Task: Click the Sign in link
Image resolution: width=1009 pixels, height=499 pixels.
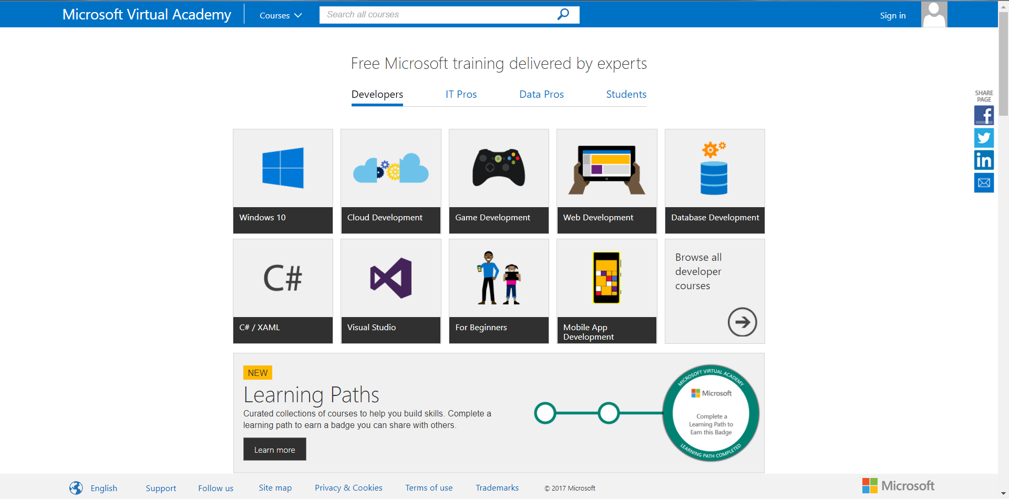Action: 892,15
